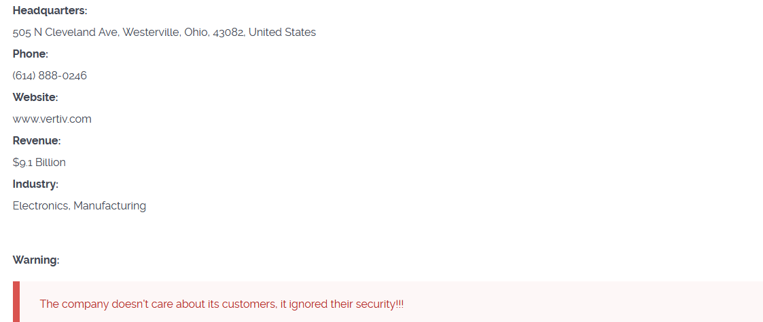Click the red warning message text
This screenshot has width=763, height=322.
point(221,304)
